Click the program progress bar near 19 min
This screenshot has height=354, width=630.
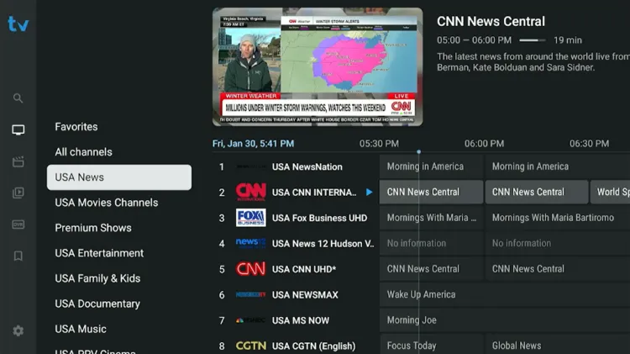(x=533, y=40)
